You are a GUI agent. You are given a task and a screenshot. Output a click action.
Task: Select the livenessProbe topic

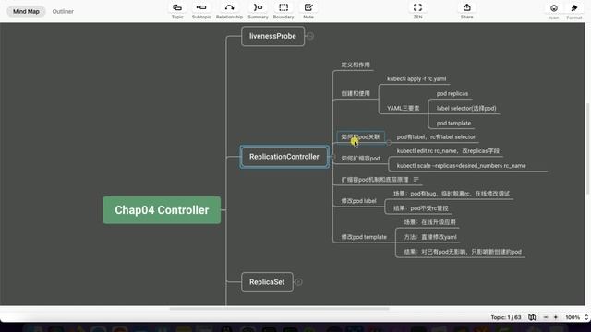point(272,36)
